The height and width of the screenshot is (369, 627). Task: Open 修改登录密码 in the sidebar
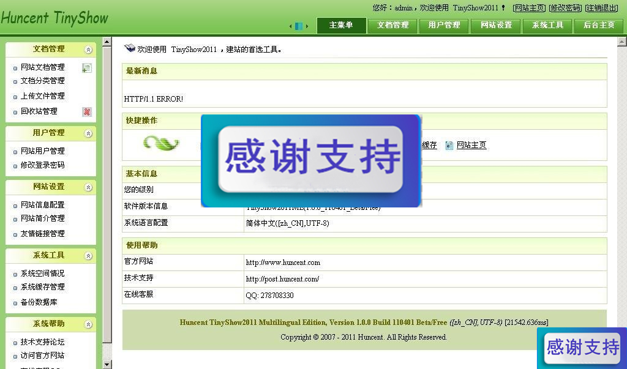tap(43, 165)
